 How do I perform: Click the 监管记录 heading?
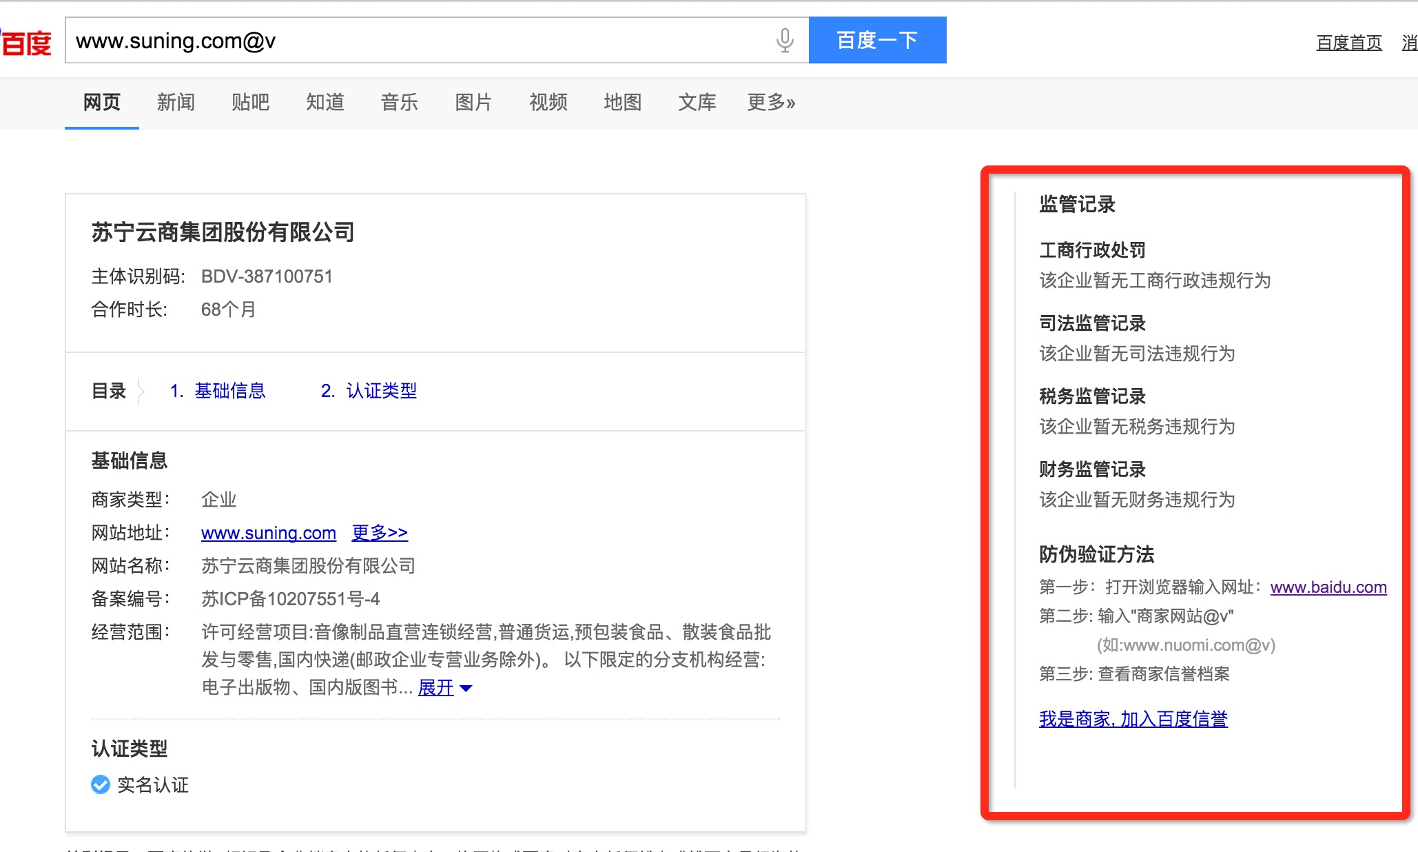(x=1077, y=204)
